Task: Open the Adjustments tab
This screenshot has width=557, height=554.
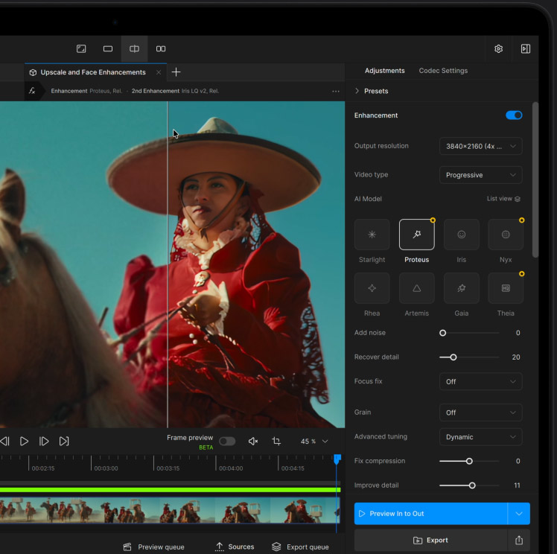Action: point(384,71)
